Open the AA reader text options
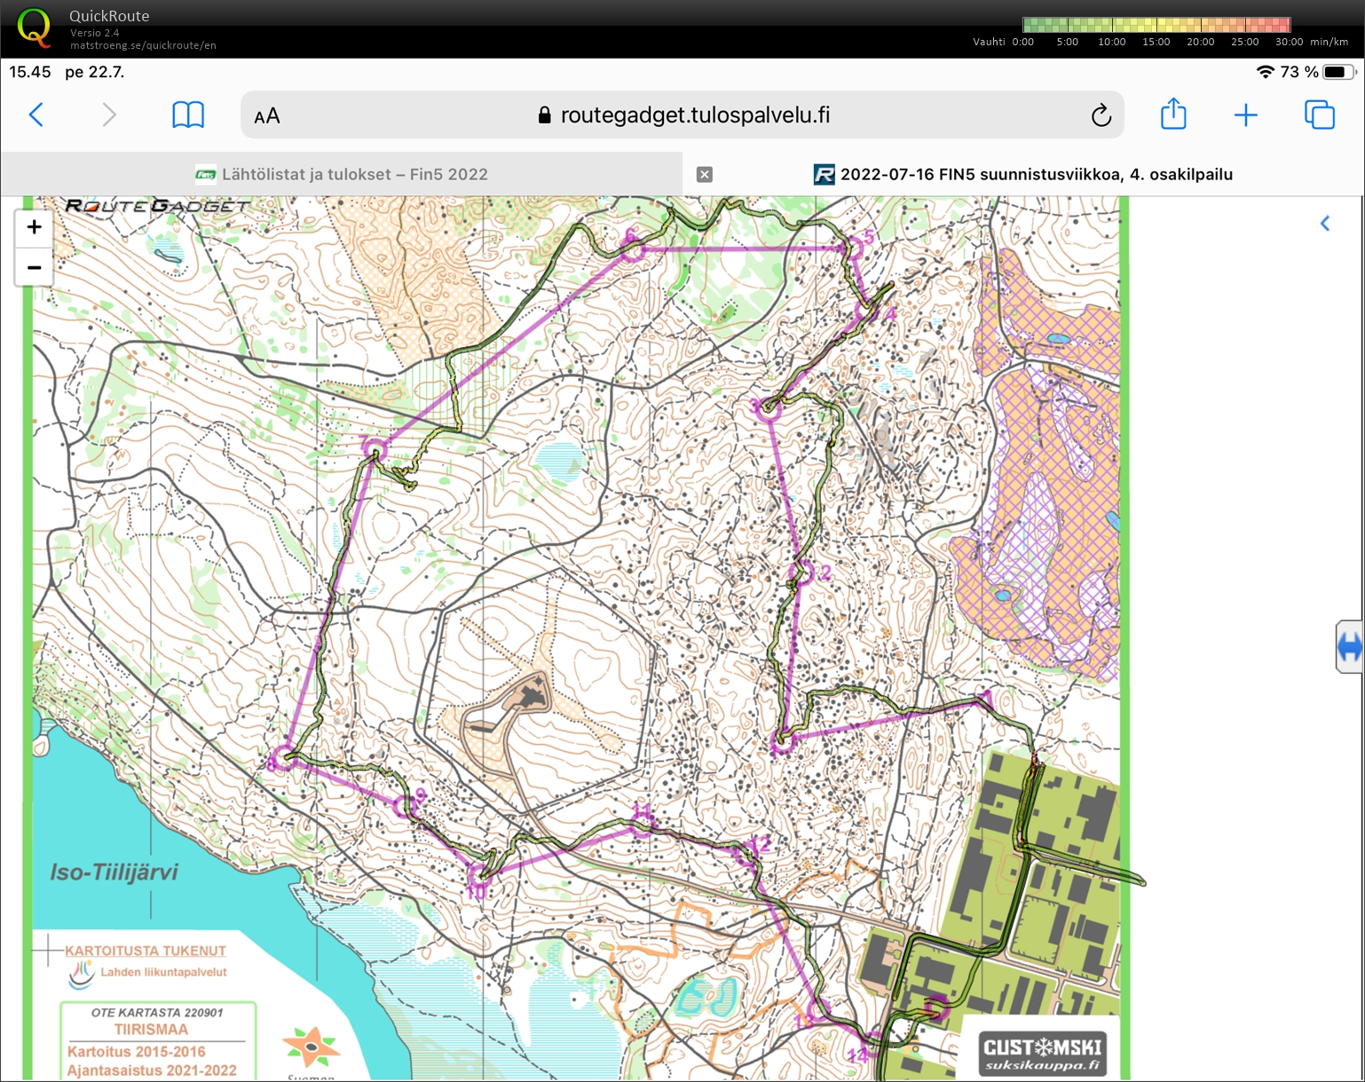The width and height of the screenshot is (1365, 1082). (x=267, y=116)
